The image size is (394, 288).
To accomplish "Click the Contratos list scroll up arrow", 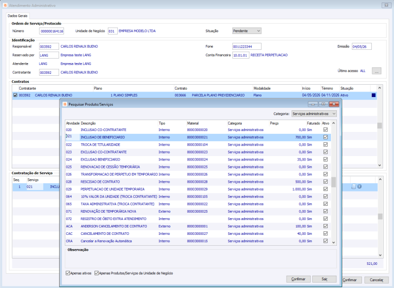I will (x=379, y=88).
